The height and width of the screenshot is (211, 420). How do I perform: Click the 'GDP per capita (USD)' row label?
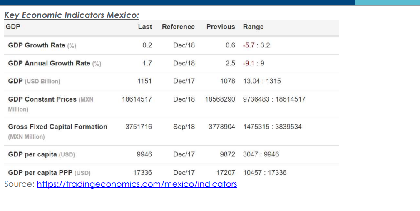[42, 154]
